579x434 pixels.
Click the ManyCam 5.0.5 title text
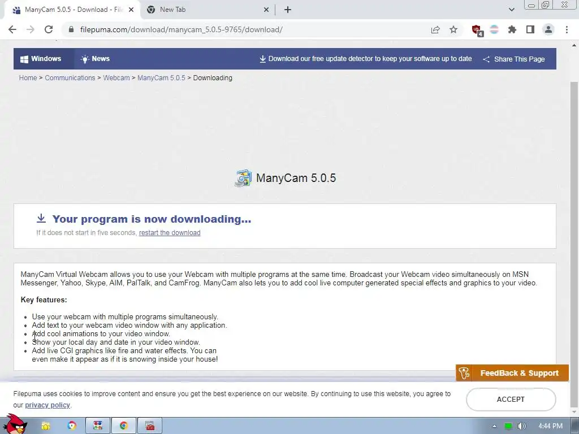click(x=296, y=178)
